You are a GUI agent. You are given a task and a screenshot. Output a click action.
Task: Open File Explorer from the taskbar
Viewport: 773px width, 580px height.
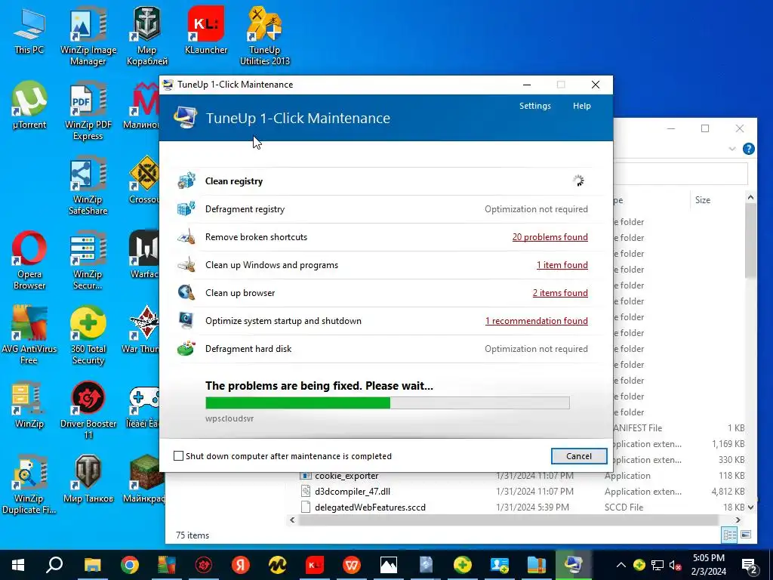click(92, 565)
